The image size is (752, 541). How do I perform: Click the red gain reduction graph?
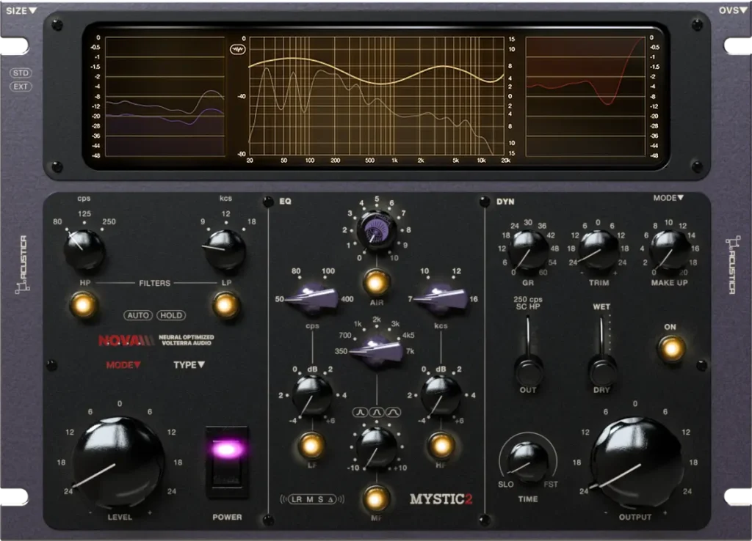(x=585, y=96)
